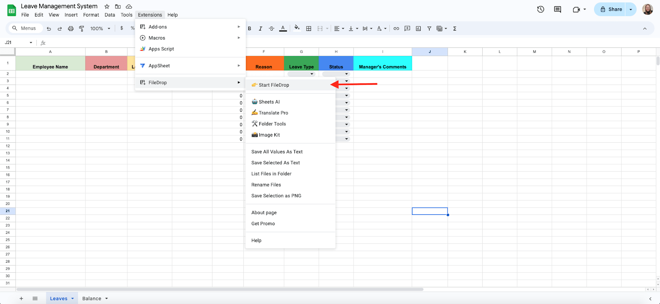Choose Save Selection as PNG
The height and width of the screenshot is (304, 660).
coord(276,196)
